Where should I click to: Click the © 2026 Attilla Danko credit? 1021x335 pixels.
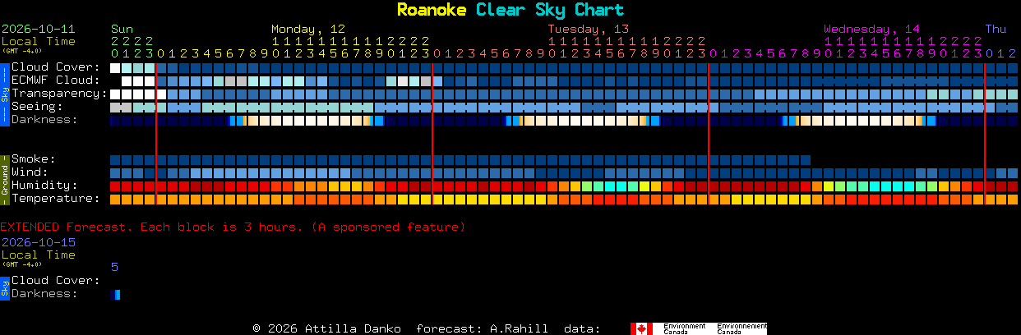327,328
